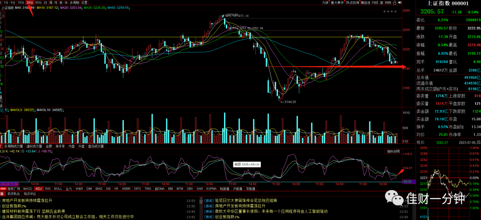Screen dimensions: 481x220
Task: Click the 指标说明 button
Action: click(x=393, y=151)
